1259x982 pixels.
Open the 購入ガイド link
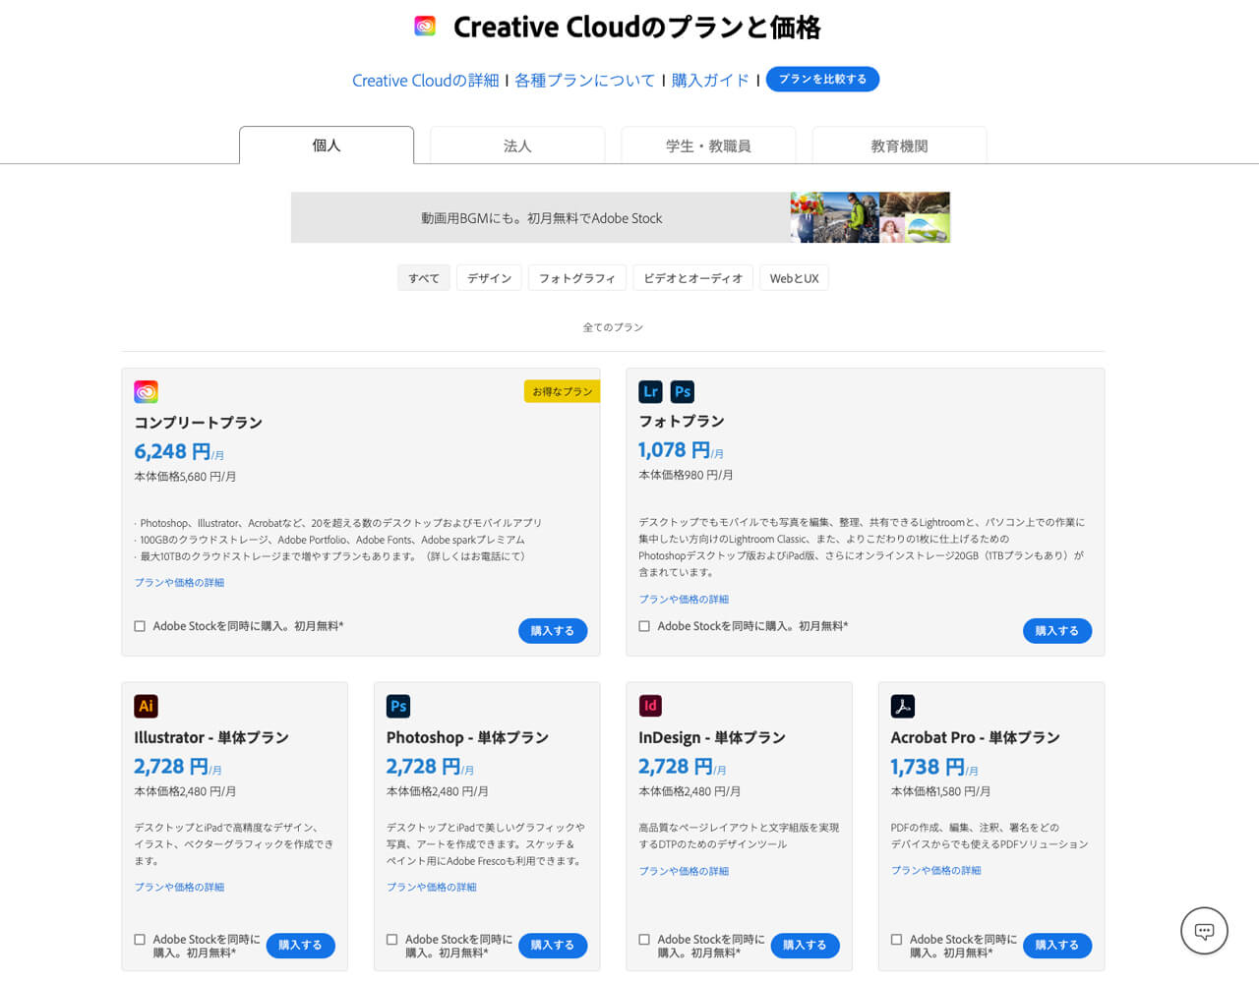[x=710, y=81]
